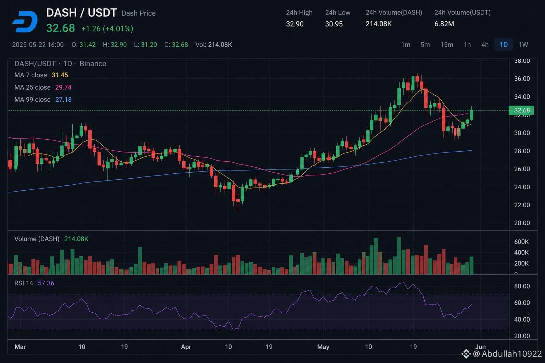Click the high value H: 32.90
Viewport: 545px width, 363px height.
point(115,45)
